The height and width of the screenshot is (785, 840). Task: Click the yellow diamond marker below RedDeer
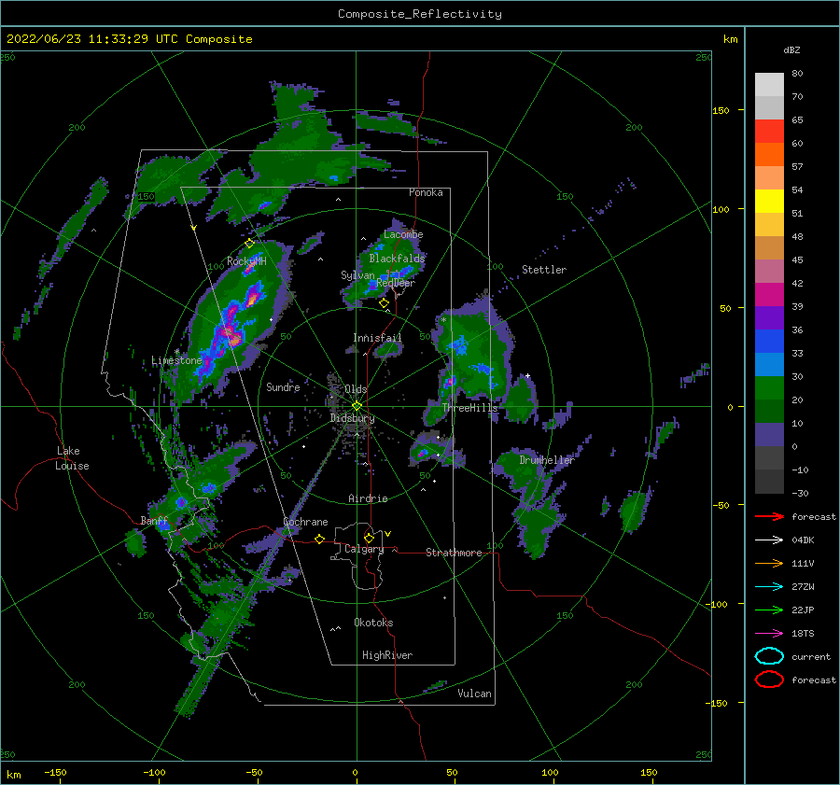(x=385, y=303)
